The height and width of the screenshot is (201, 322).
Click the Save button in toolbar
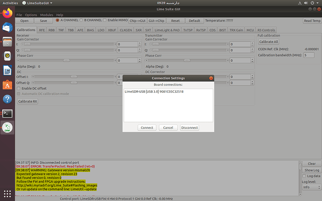[x=43, y=21]
